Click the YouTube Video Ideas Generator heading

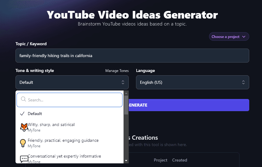pos(132,15)
